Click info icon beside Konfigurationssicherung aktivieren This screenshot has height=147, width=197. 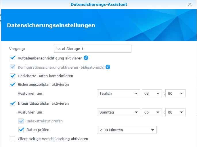click(x=108, y=67)
